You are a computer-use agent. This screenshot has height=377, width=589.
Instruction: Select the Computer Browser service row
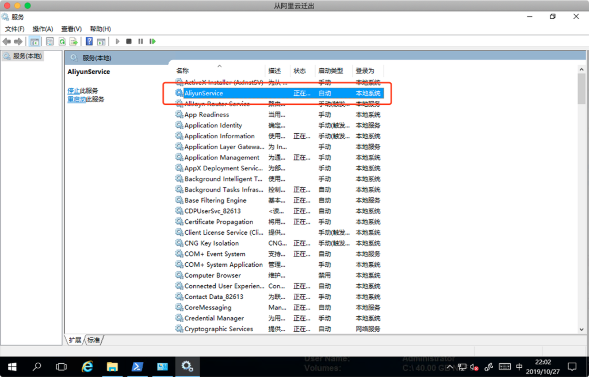(x=212, y=275)
